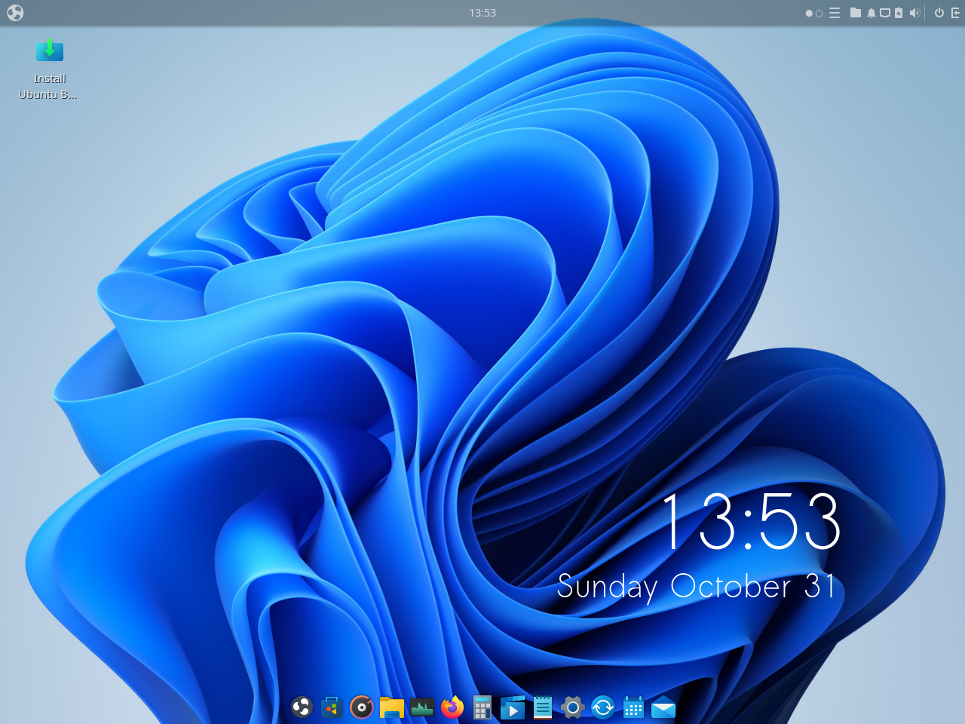
Task: Launch the Firefox browser from the dock
Action: [x=452, y=707]
